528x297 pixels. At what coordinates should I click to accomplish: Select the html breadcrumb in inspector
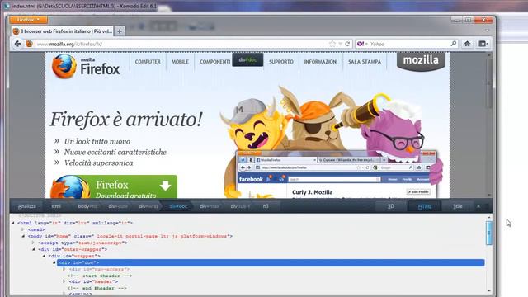tap(56, 206)
